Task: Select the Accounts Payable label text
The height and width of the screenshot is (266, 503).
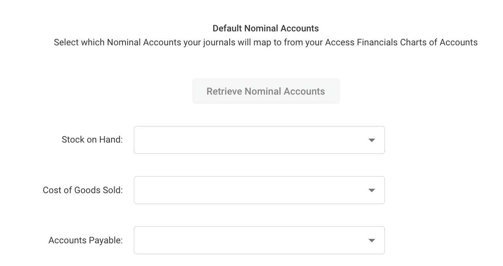Action: click(85, 240)
